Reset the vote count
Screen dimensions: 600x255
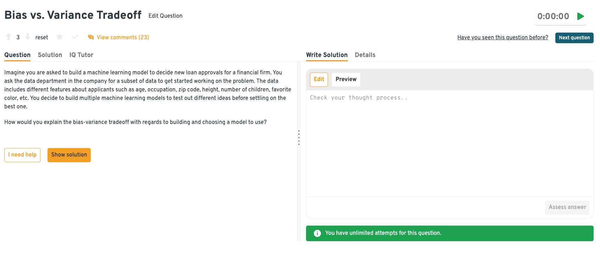[41, 37]
